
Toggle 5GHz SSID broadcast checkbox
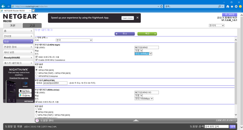36,102
